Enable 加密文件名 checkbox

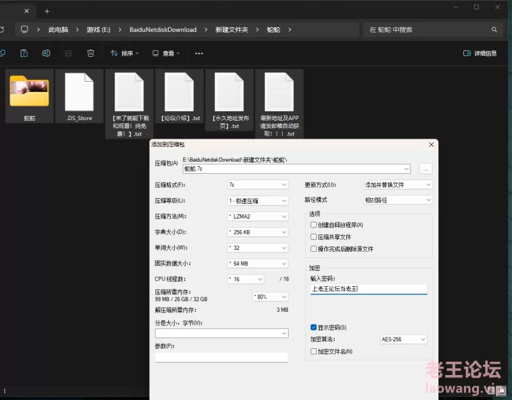coord(314,351)
